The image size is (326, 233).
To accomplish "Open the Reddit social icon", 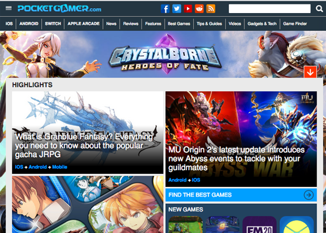I will [199, 9].
